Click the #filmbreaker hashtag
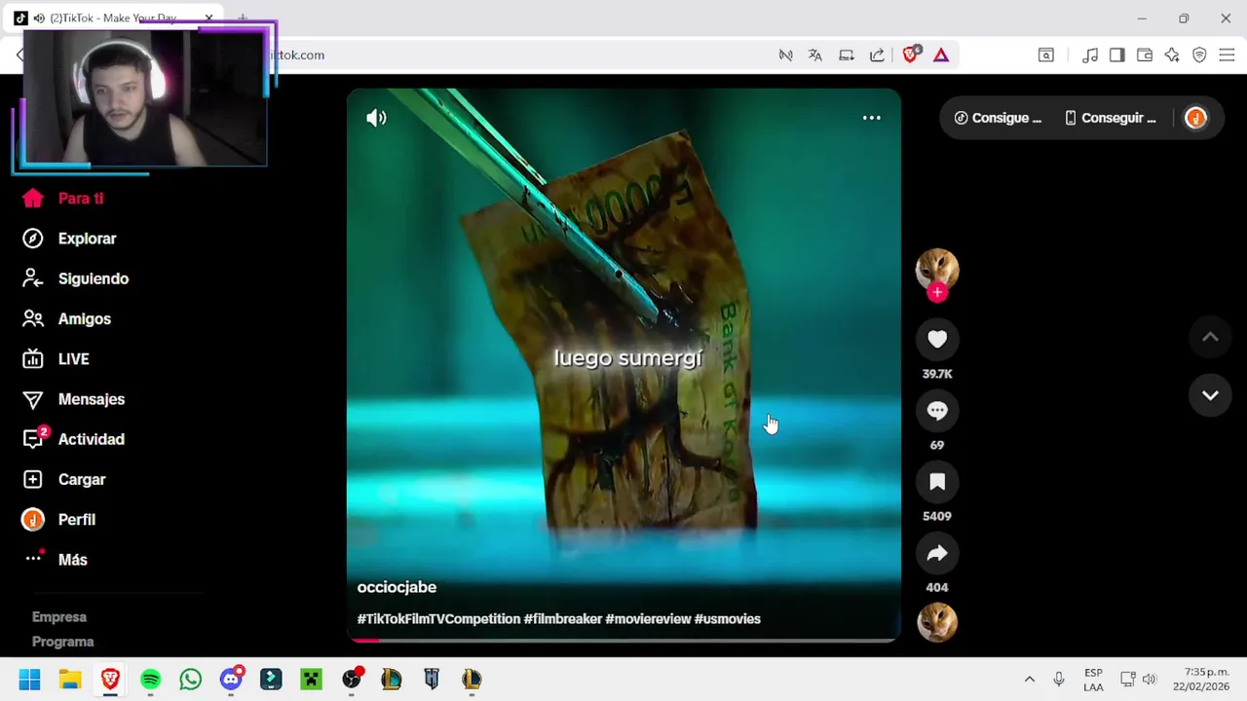Image resolution: width=1247 pixels, height=701 pixels. pos(563,619)
